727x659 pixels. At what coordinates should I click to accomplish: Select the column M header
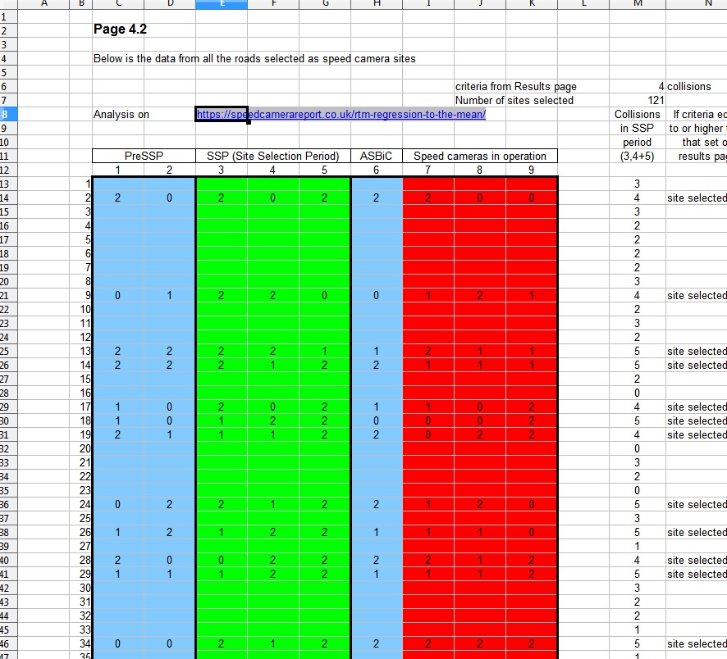tap(637, 4)
